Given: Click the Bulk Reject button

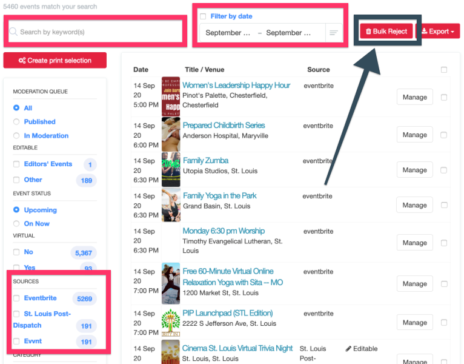Looking at the screenshot, I should [386, 31].
